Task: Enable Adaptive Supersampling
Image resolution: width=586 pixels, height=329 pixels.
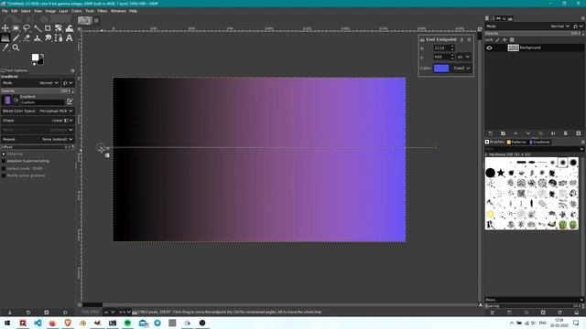Action: tap(4, 161)
